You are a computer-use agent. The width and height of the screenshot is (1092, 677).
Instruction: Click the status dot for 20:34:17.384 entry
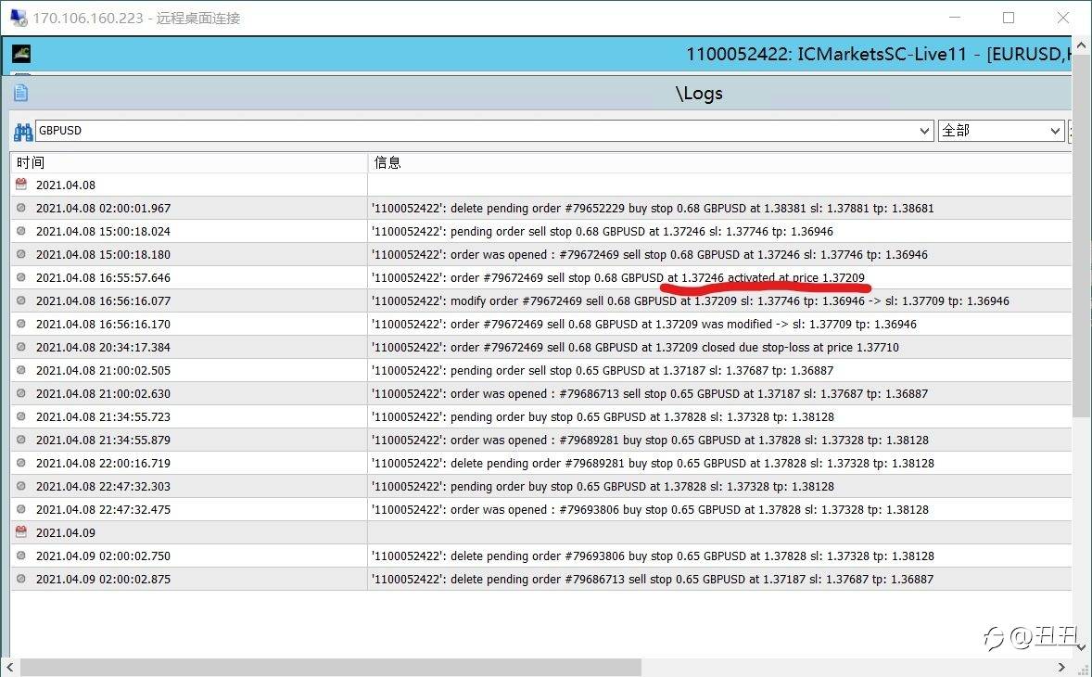point(21,347)
